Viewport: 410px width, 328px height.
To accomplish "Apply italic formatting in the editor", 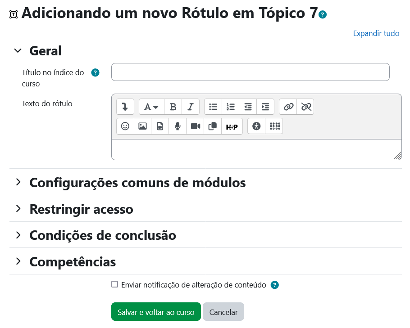I will click(x=191, y=107).
